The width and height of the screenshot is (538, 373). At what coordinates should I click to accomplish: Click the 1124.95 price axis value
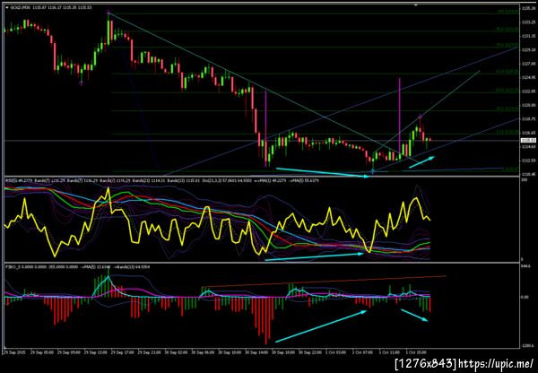click(x=527, y=77)
